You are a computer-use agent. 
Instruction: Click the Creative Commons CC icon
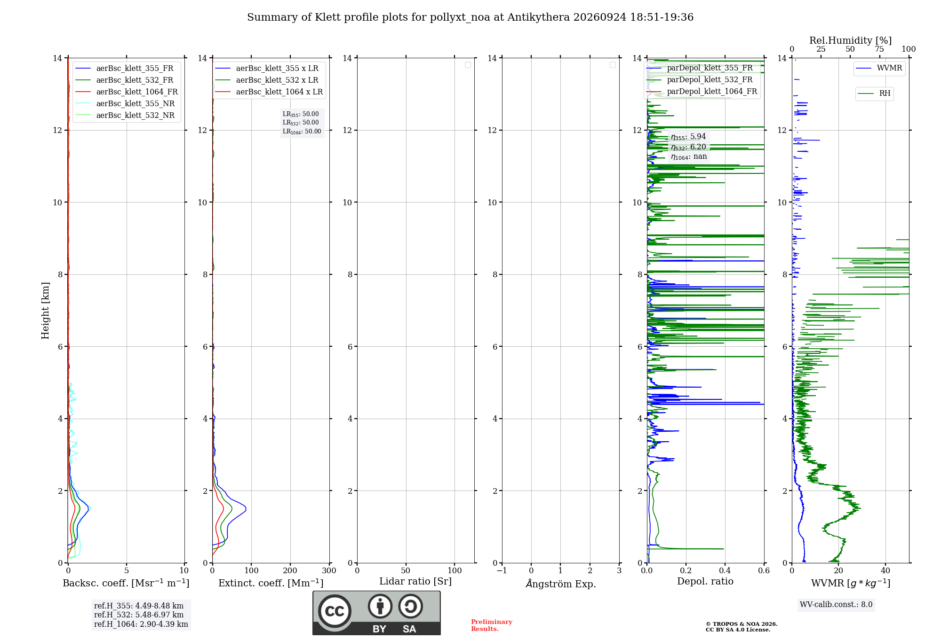(x=335, y=611)
